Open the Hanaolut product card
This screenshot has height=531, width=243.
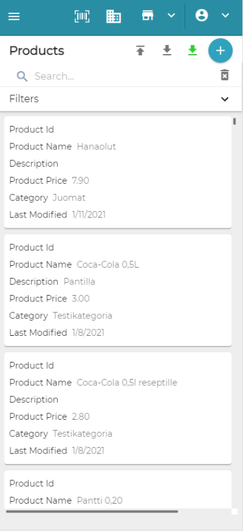(117, 172)
